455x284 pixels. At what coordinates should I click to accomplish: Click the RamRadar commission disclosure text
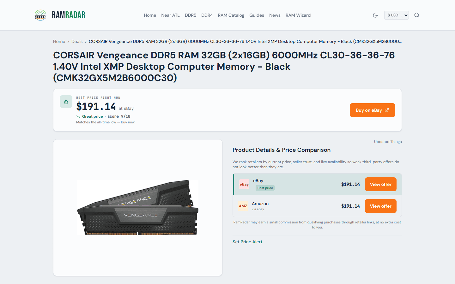(x=317, y=225)
